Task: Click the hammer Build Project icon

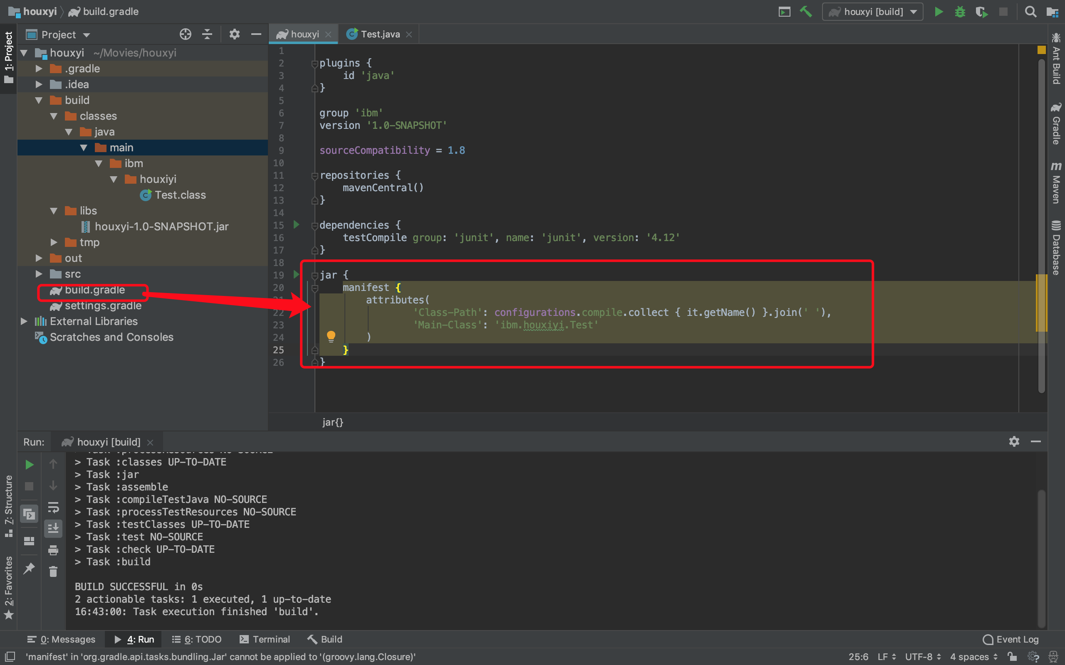Action: click(806, 12)
